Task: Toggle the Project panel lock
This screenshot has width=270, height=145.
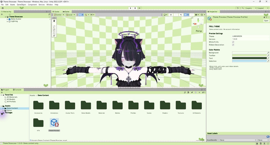Action: click(202, 90)
